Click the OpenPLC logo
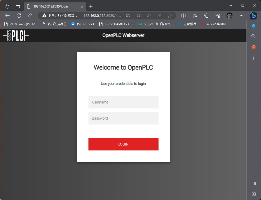Image resolution: width=261 pixels, height=200 pixels. coord(16,36)
